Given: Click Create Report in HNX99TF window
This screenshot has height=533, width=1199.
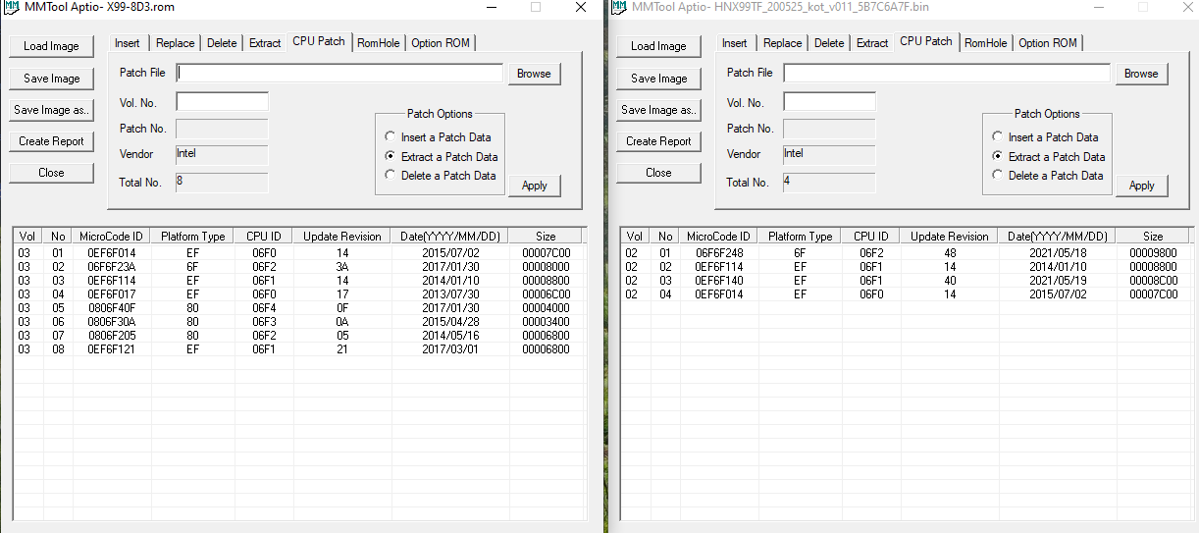Looking at the screenshot, I should (x=658, y=141).
